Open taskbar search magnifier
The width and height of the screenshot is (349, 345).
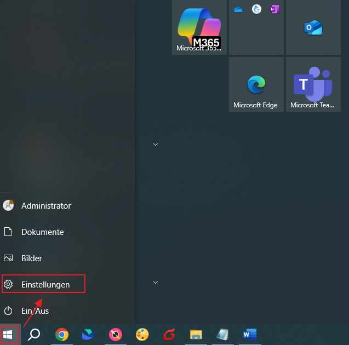pos(34,335)
